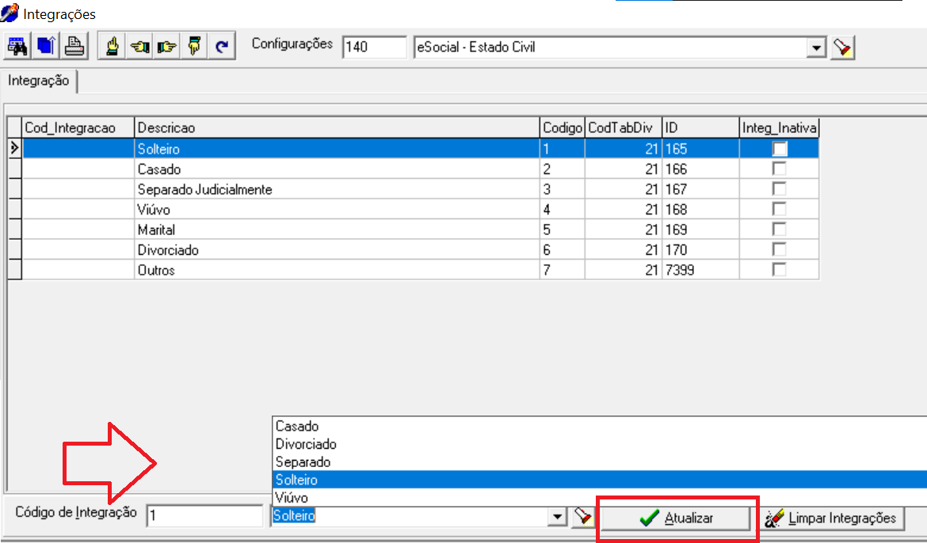
Task: Click the Código de Integração input field
Action: pos(204,515)
